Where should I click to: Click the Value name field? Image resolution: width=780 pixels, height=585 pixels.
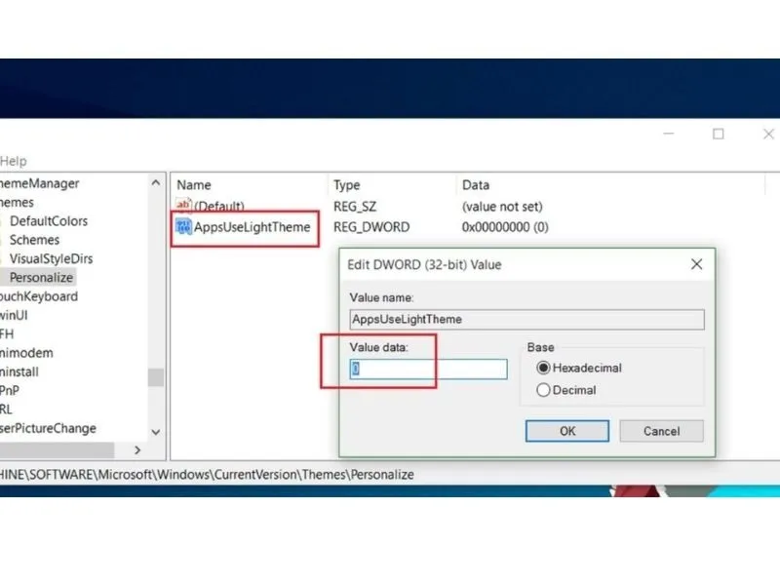(x=526, y=320)
